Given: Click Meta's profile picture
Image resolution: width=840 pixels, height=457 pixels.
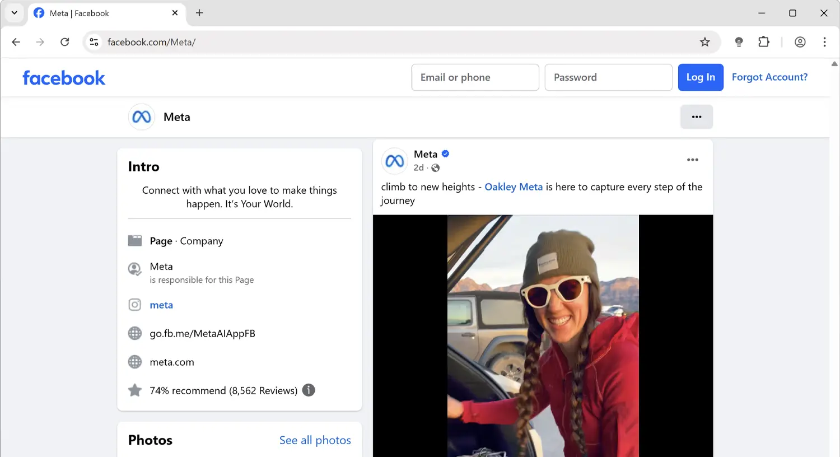Looking at the screenshot, I should pyautogui.click(x=141, y=116).
